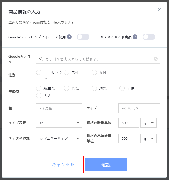Viewport: 169px width, 180px height.
Task: Expand the サイズの種類 レギュラーサイズ dropdown
Action: [59, 138]
